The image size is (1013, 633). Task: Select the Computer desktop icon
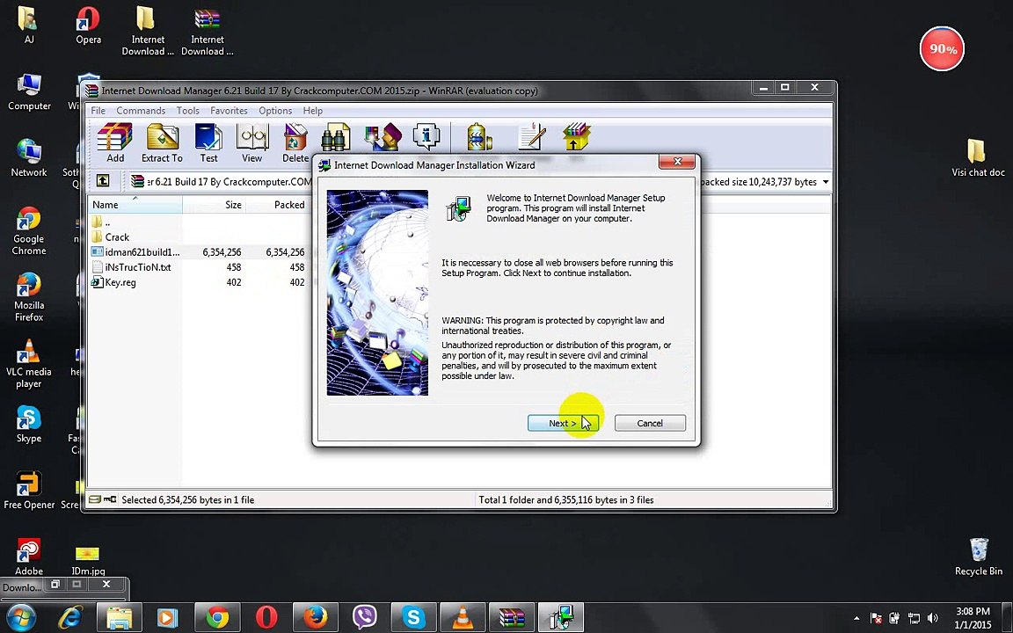[x=29, y=91]
